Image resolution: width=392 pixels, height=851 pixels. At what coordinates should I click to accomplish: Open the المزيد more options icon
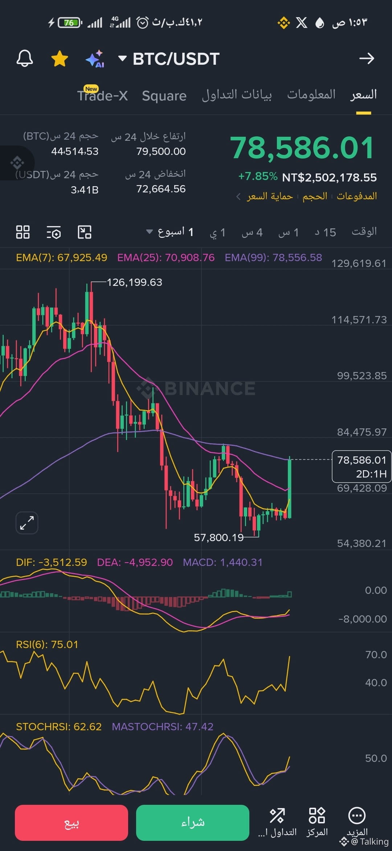click(357, 822)
